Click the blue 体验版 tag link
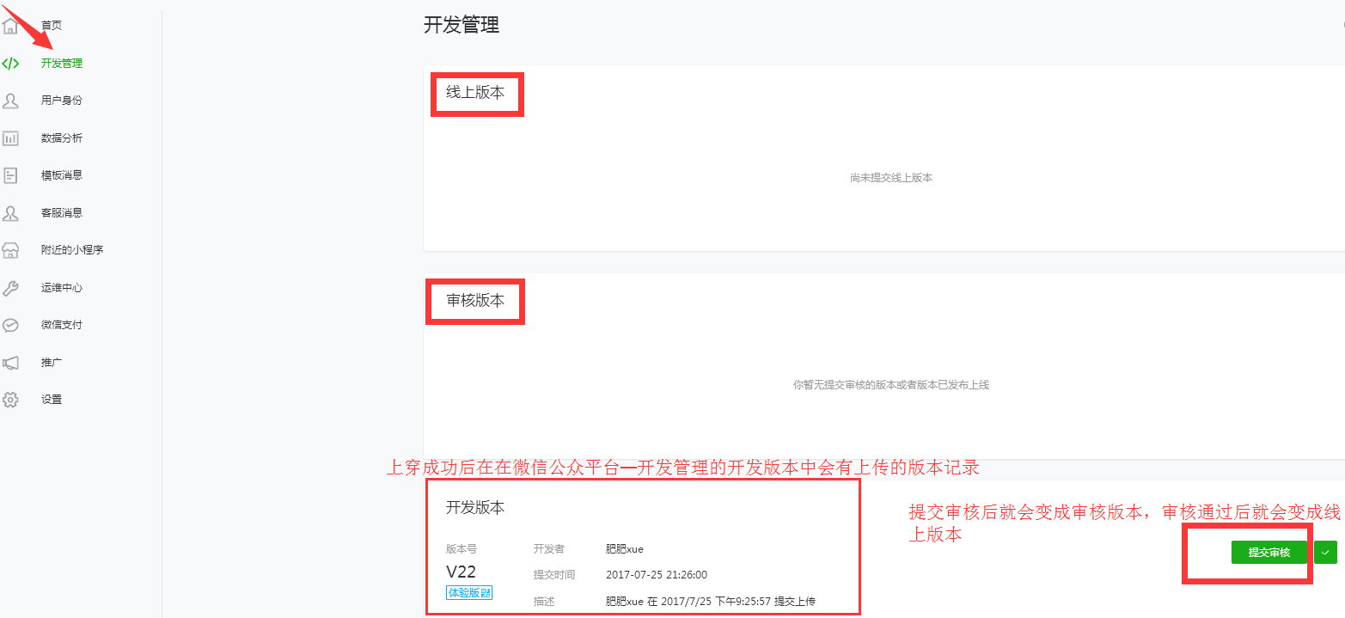This screenshot has width=1345, height=618. click(464, 592)
